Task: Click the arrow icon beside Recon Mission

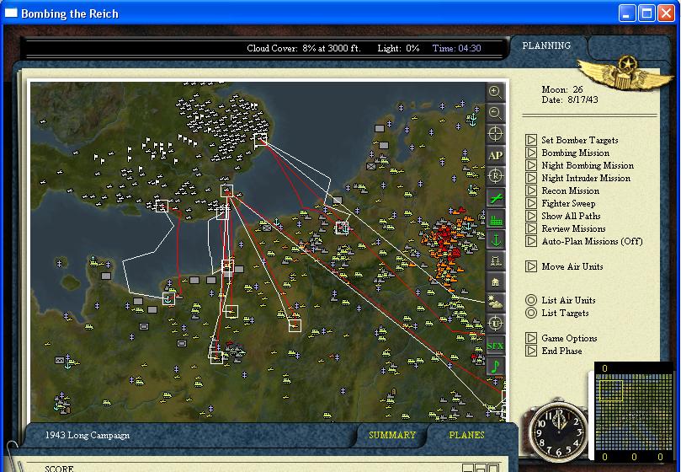Action: 530,190
